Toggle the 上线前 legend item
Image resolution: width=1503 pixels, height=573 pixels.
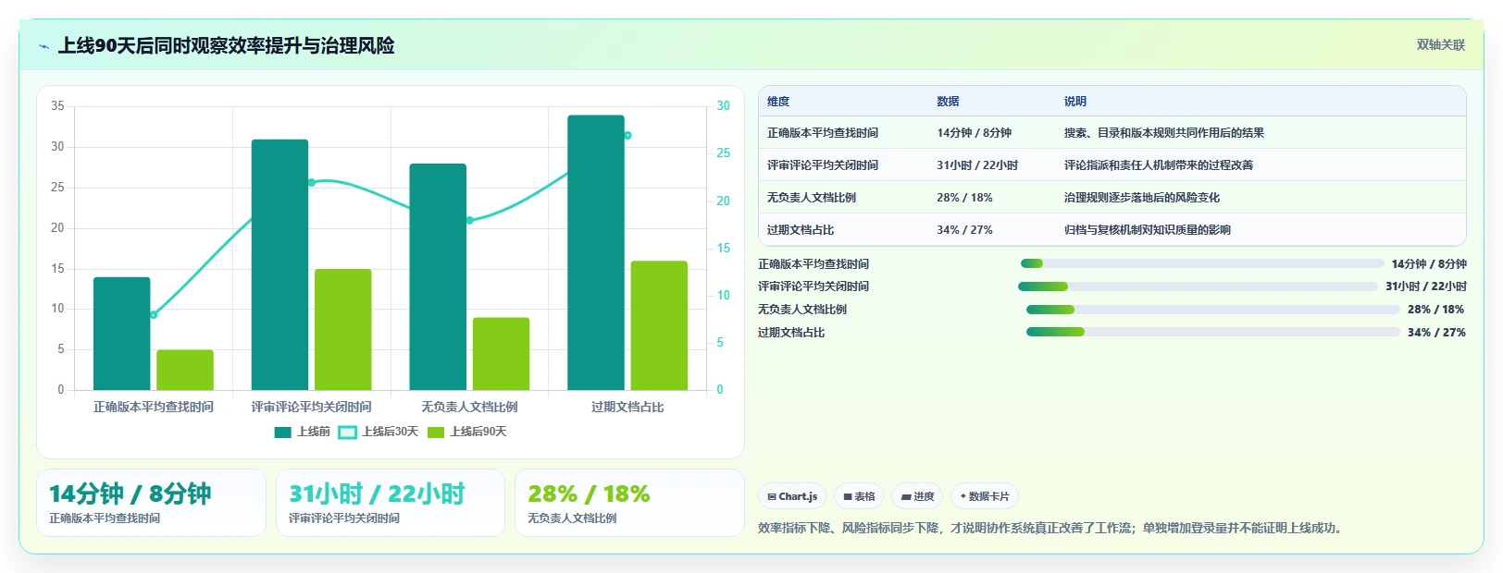click(302, 432)
